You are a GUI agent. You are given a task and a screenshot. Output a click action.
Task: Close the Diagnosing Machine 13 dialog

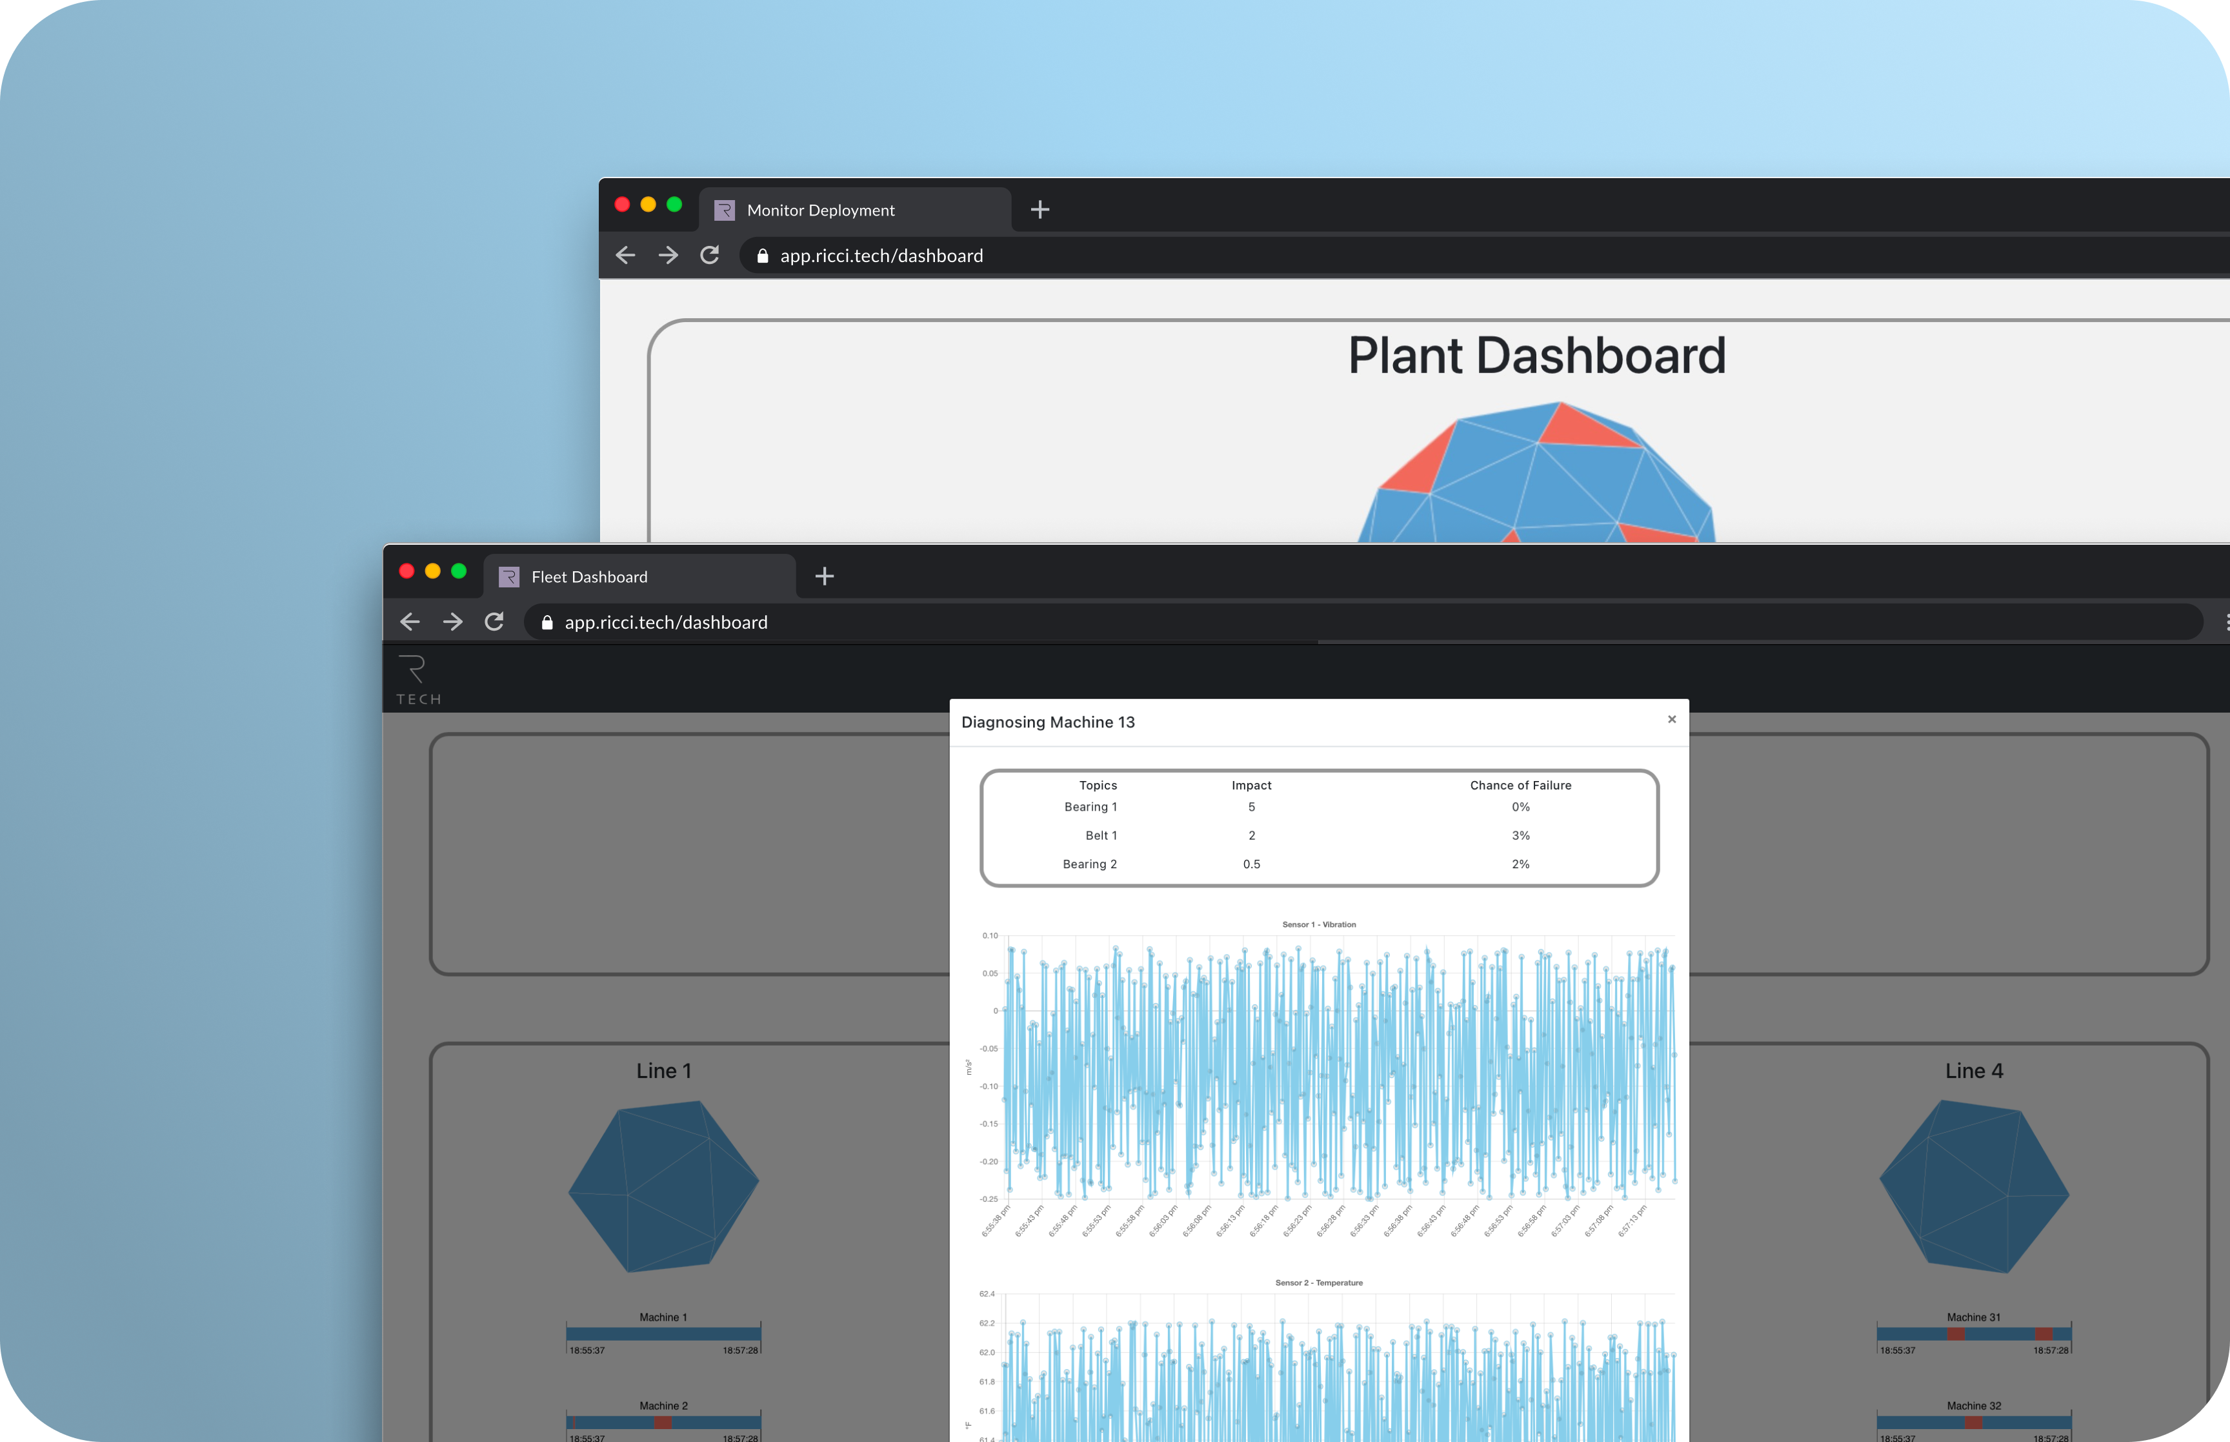pyautogui.click(x=1671, y=719)
